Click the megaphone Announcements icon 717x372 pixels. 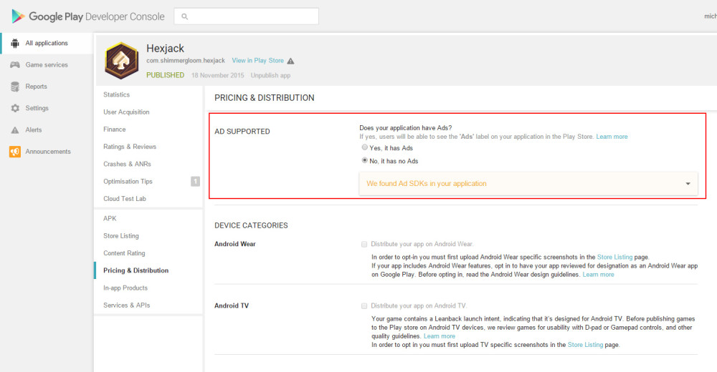15,152
